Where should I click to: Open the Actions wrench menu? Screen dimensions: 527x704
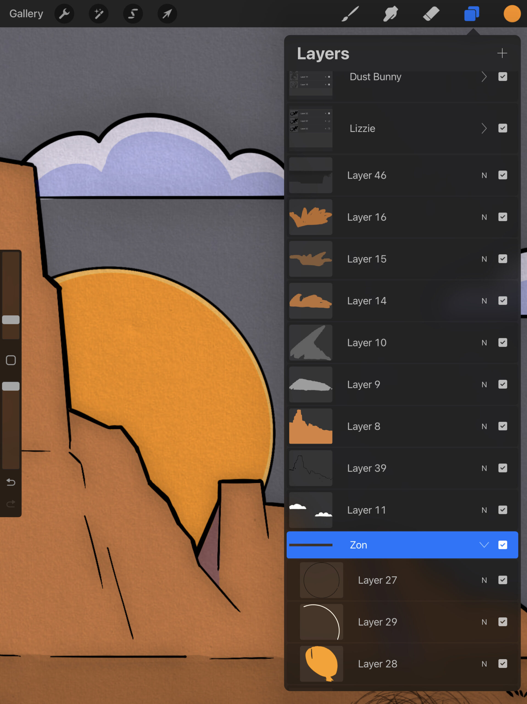click(64, 14)
